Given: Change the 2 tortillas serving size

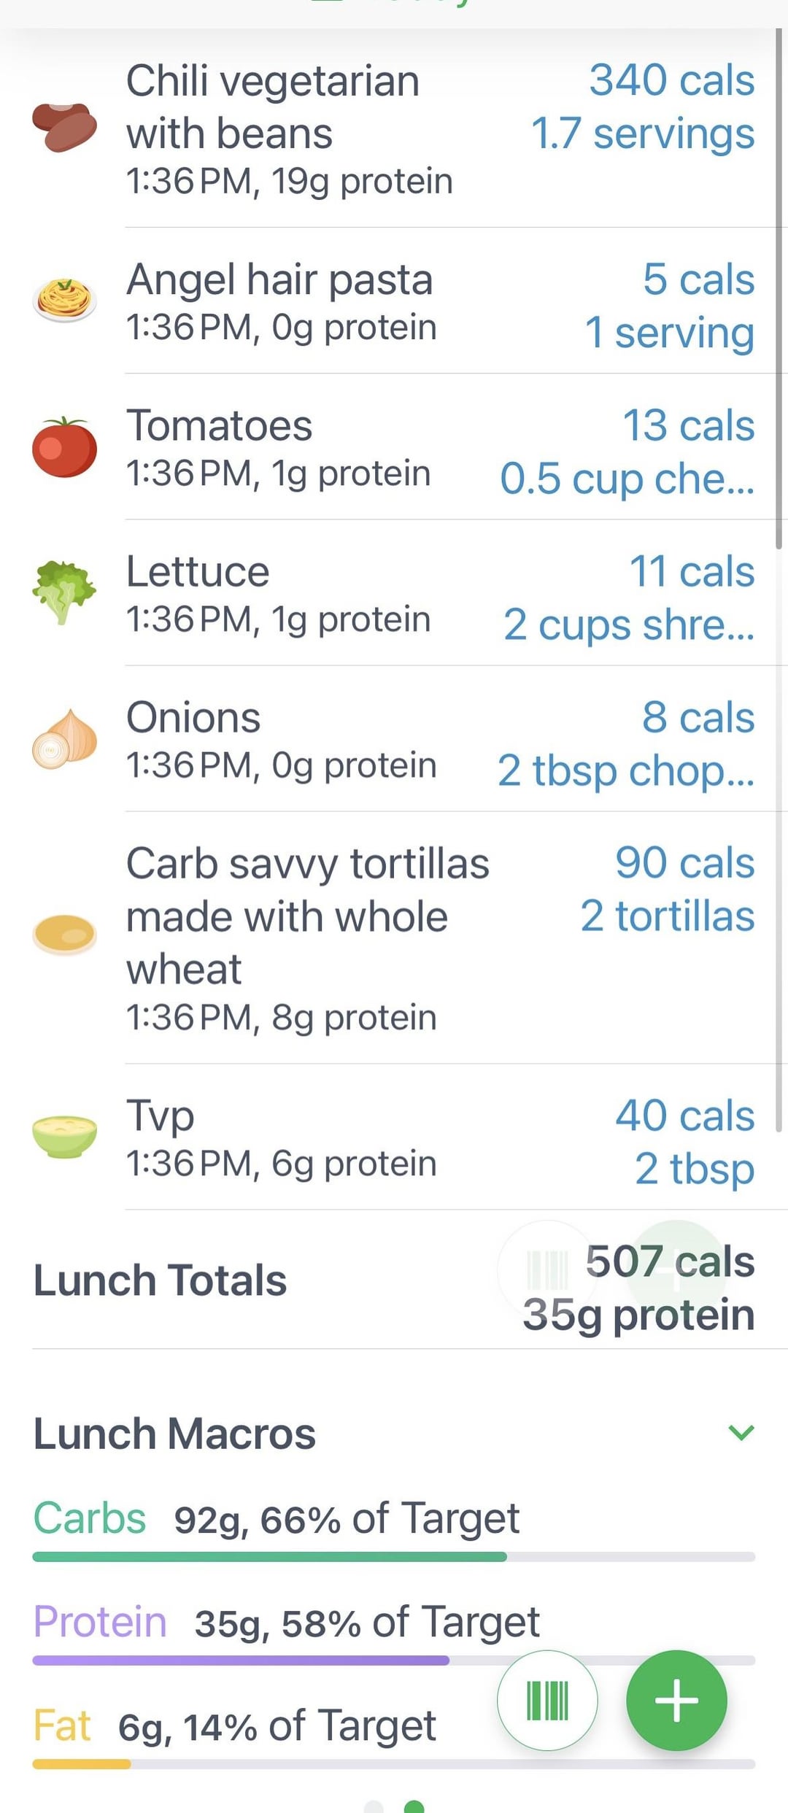Looking at the screenshot, I should pos(667,916).
